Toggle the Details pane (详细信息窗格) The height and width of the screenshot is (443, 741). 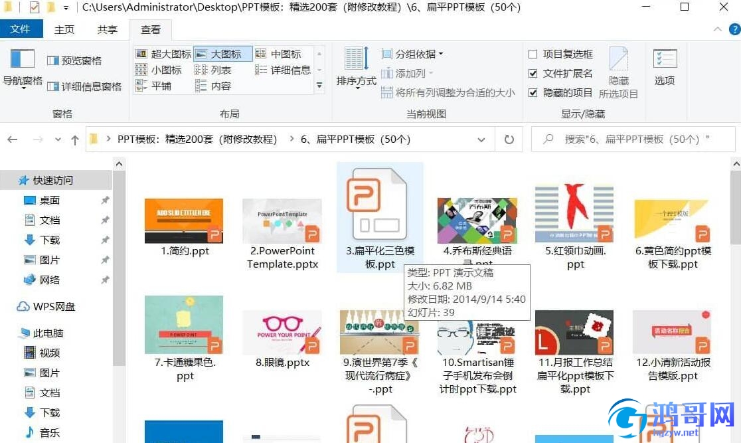point(84,86)
